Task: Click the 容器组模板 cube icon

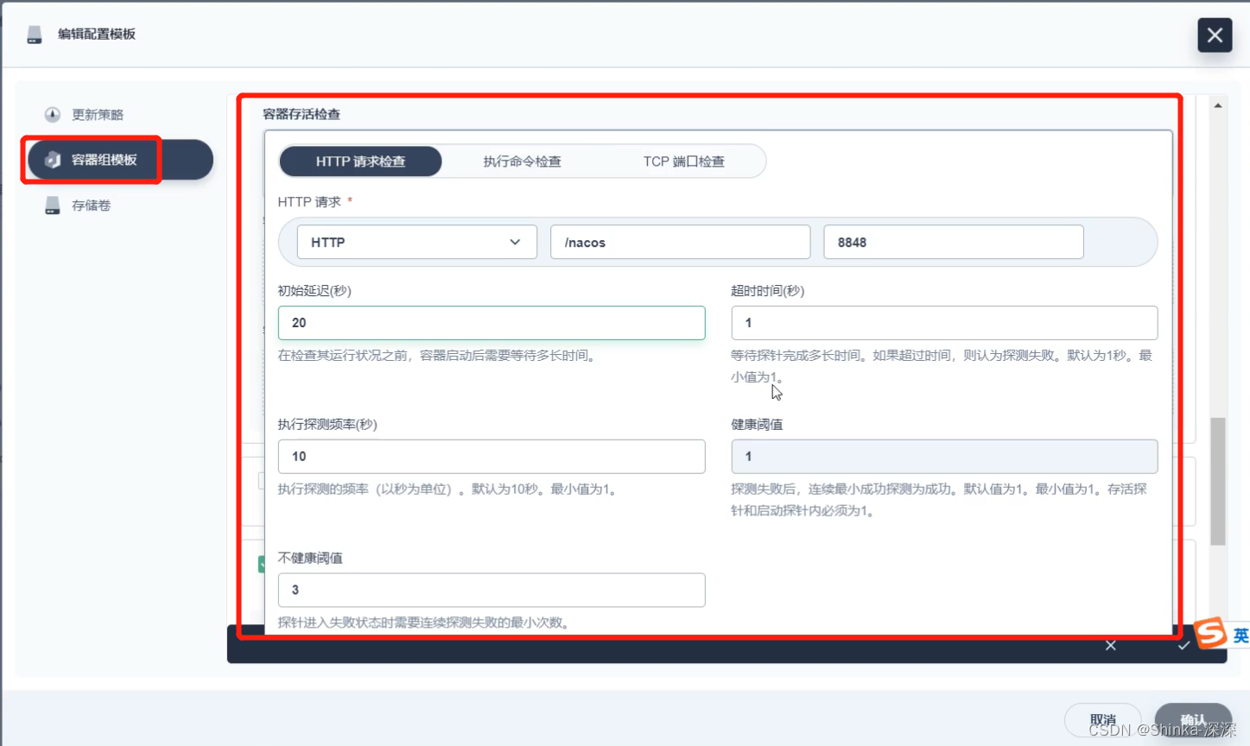Action: pyautogui.click(x=53, y=160)
